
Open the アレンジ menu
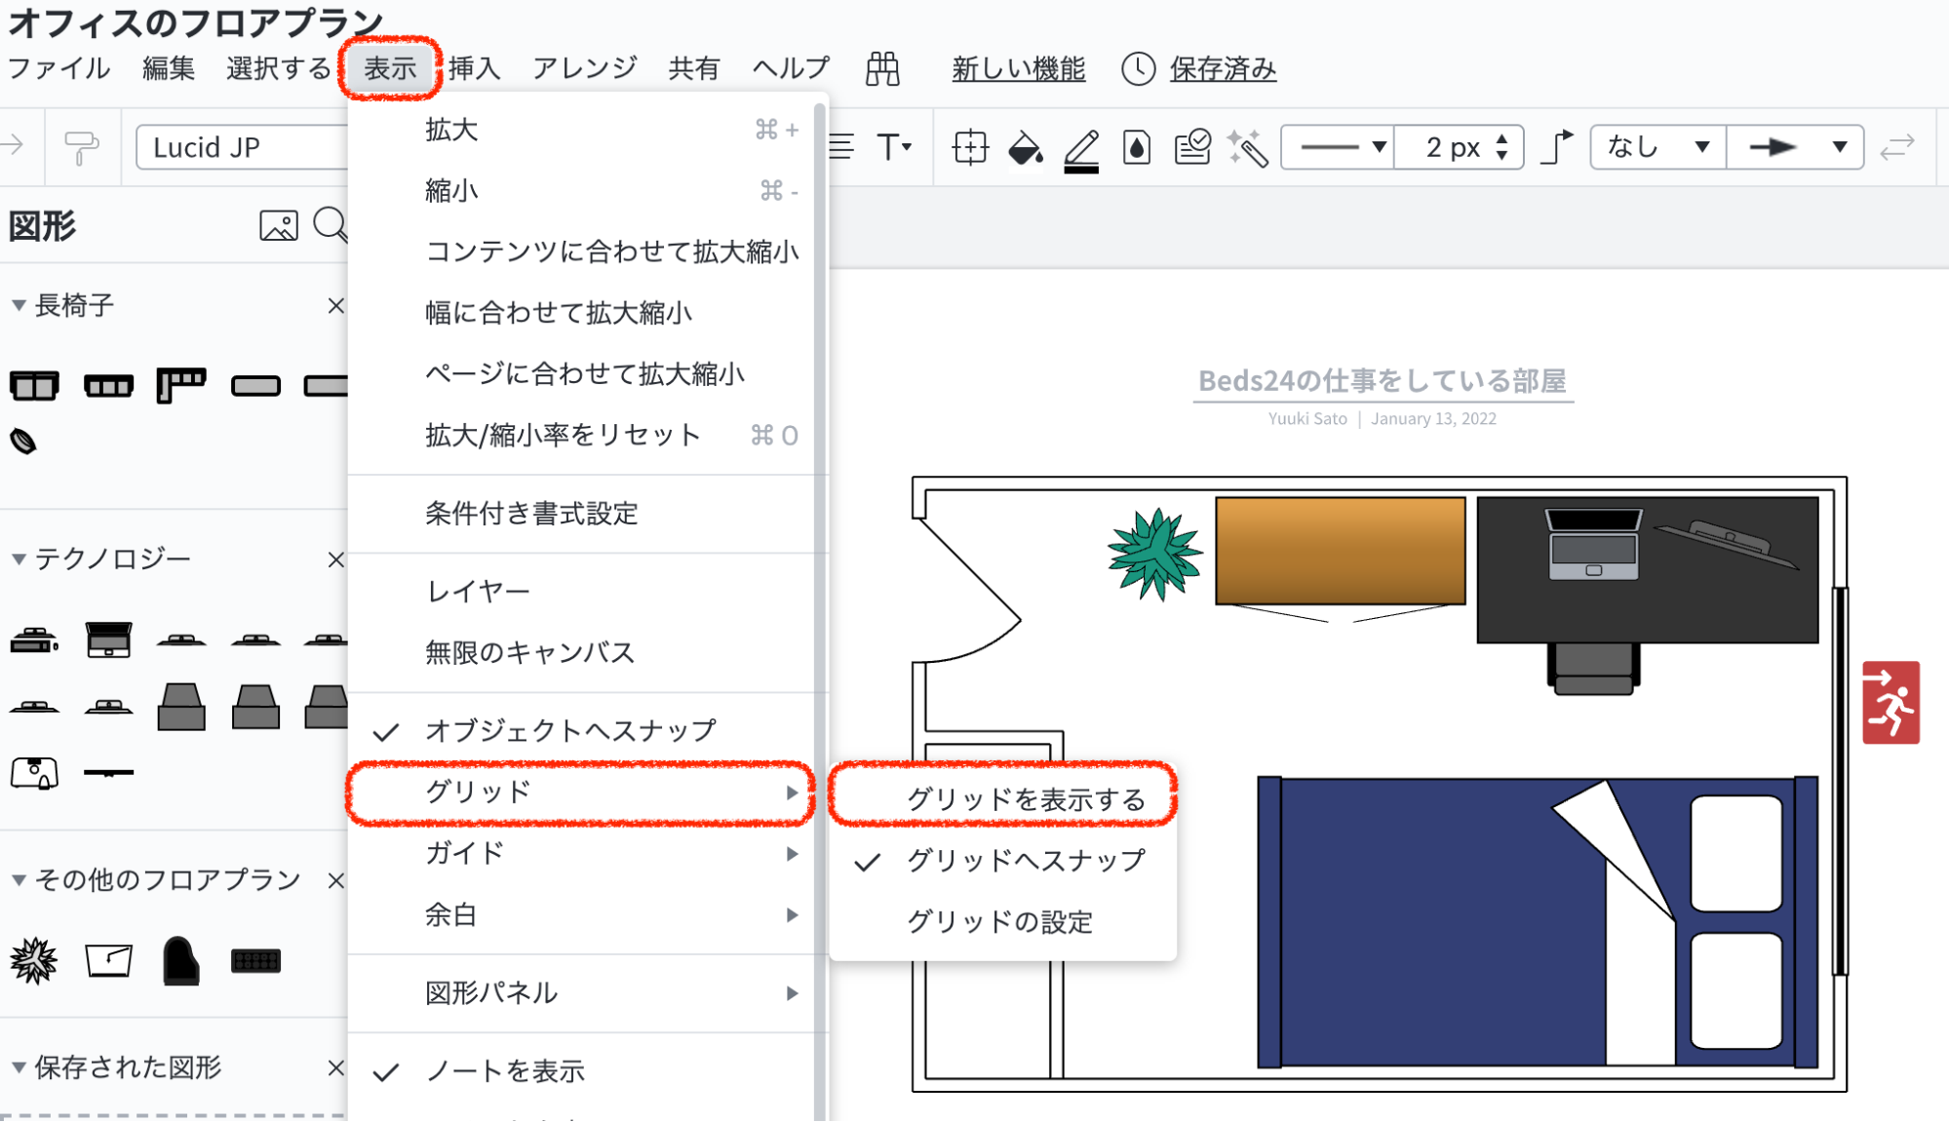(x=584, y=68)
